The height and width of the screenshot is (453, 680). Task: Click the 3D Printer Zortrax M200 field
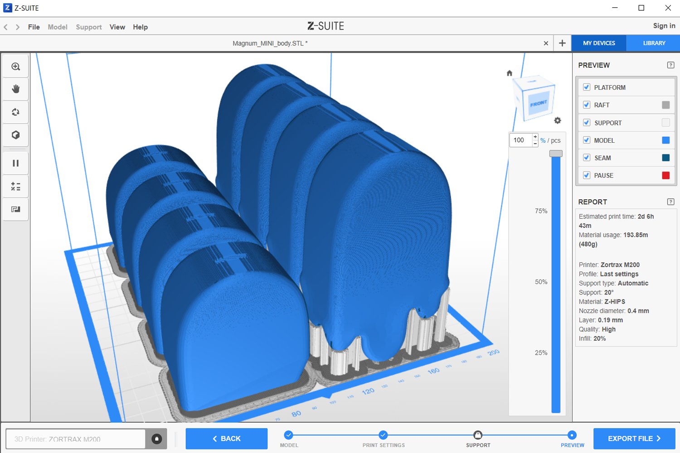point(76,439)
